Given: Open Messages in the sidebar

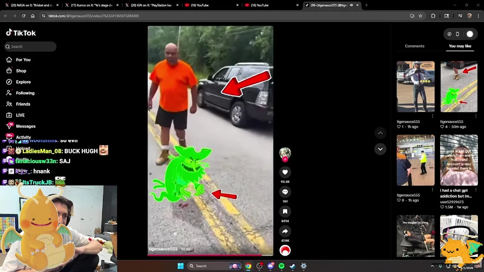Looking at the screenshot, I should point(25,126).
